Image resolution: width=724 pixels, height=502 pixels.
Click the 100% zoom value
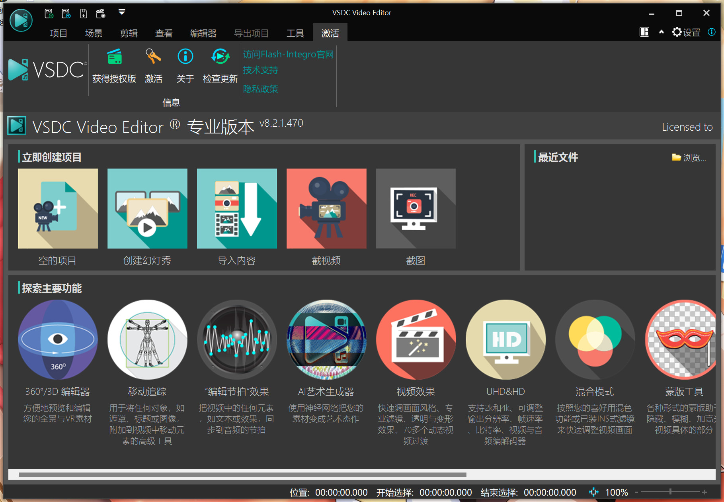(x=617, y=492)
